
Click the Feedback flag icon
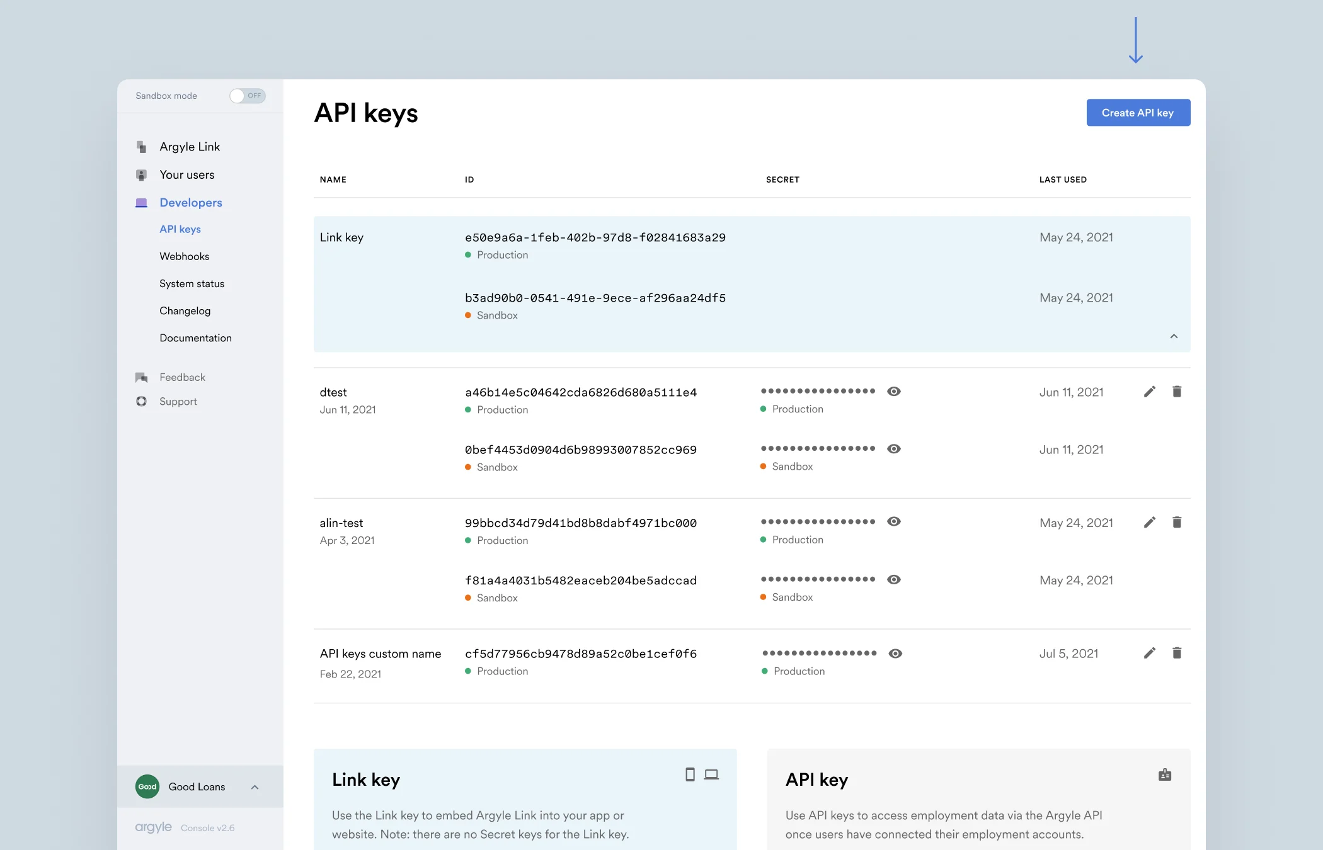tap(141, 377)
